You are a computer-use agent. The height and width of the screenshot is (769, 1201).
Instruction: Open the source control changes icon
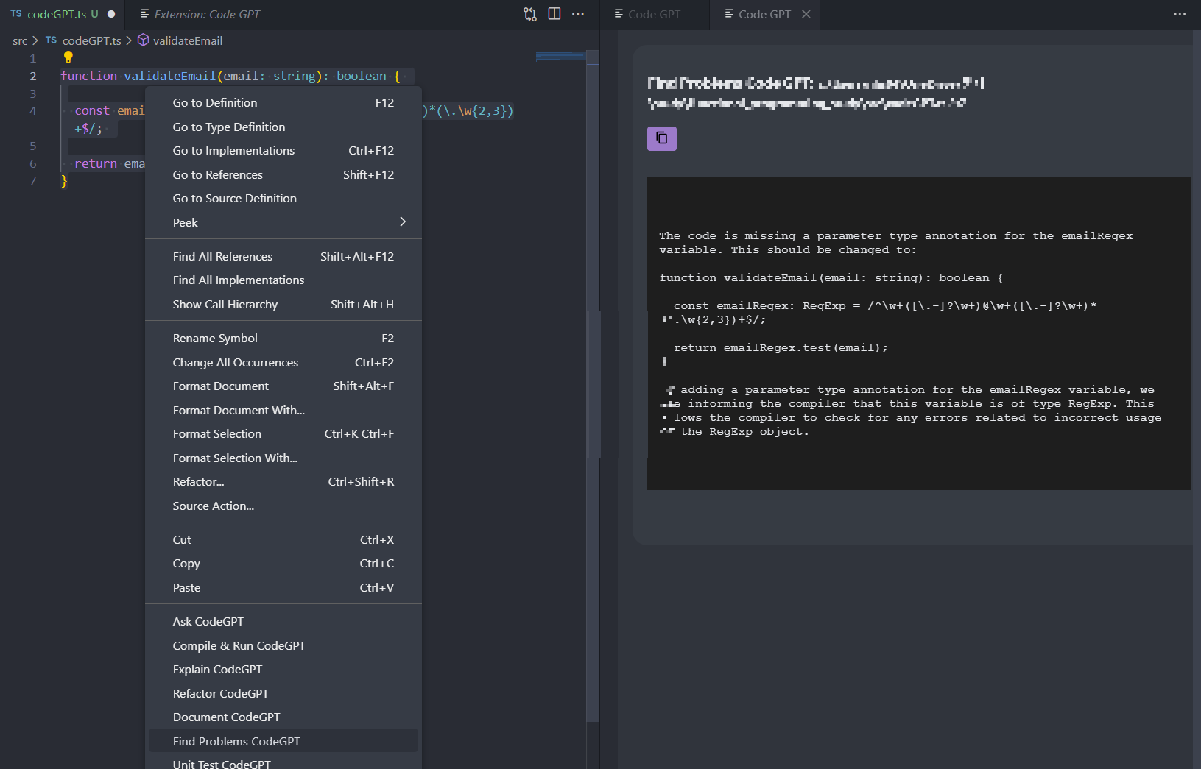pos(530,14)
